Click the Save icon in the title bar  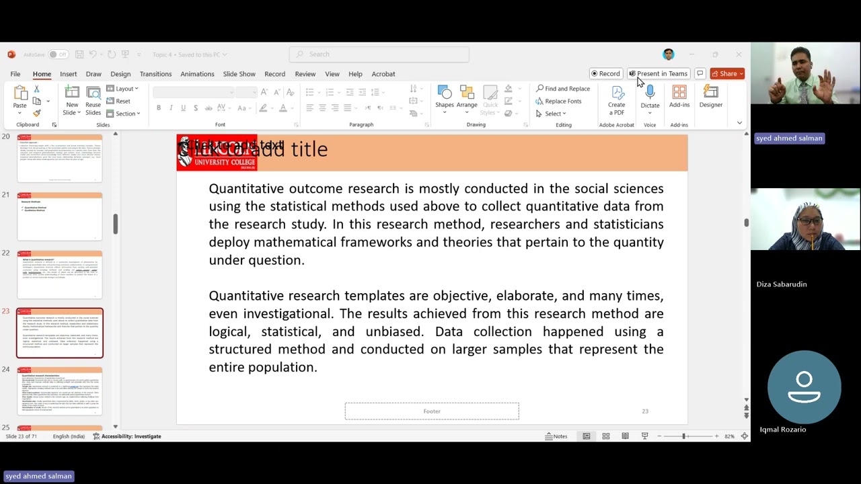79,54
